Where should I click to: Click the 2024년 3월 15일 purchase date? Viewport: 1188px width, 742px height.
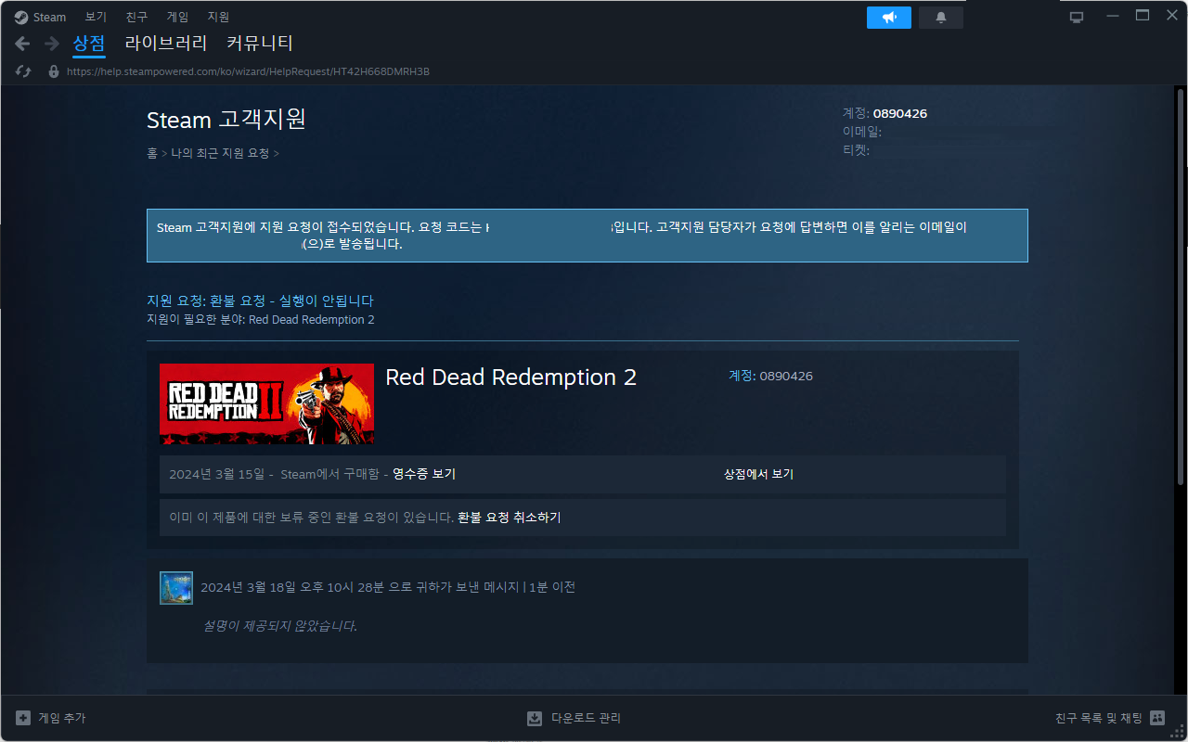point(217,474)
